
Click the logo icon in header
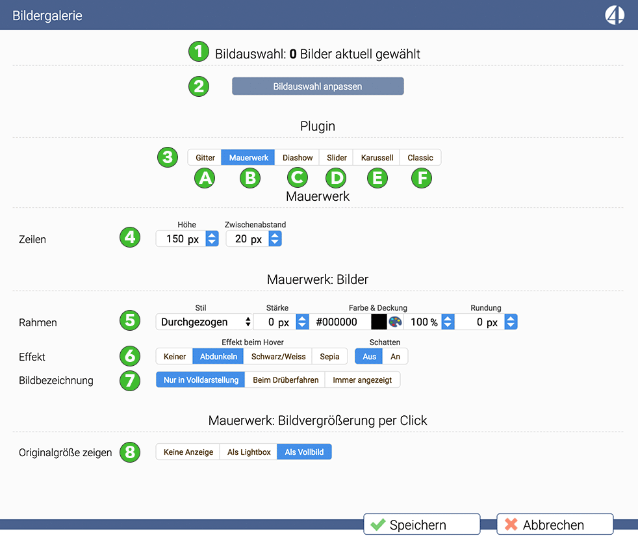[x=615, y=15]
